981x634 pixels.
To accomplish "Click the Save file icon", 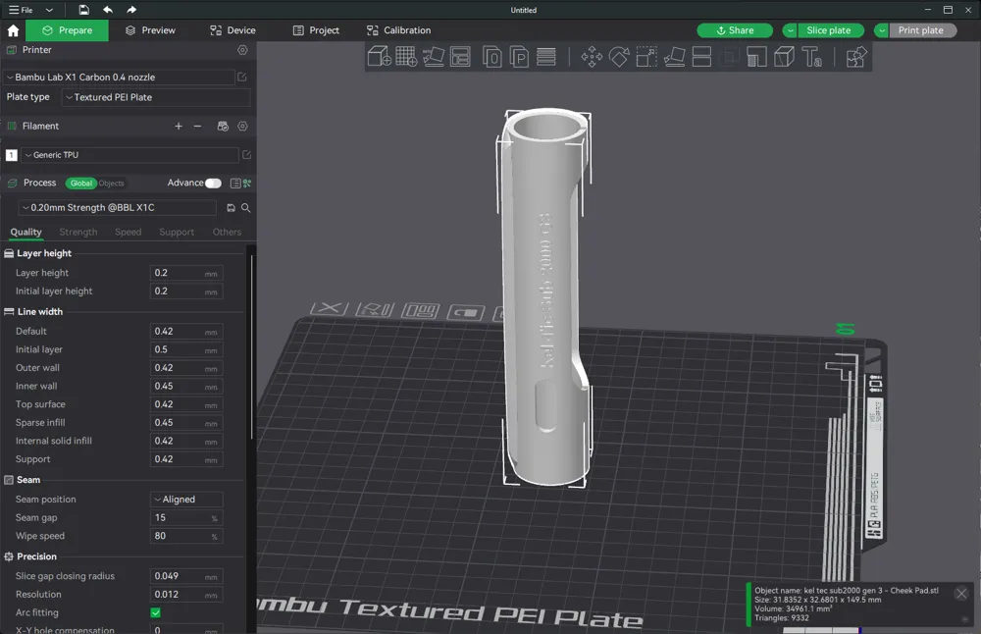I will click(83, 10).
